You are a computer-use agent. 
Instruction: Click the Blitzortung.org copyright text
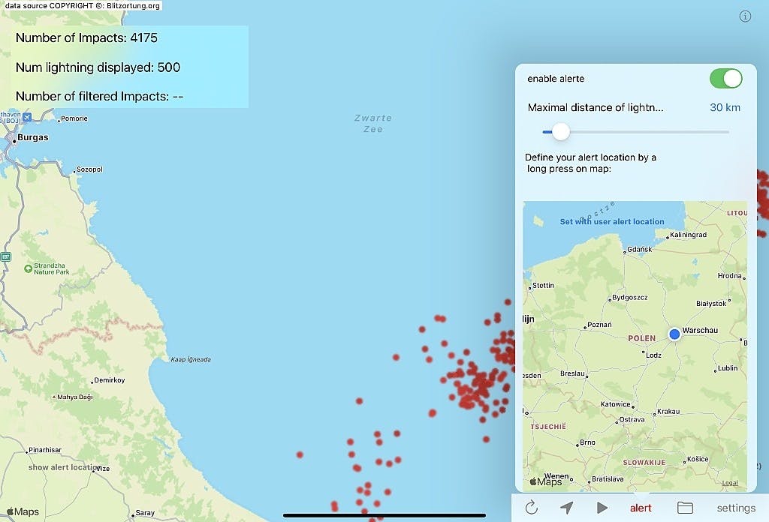click(83, 6)
